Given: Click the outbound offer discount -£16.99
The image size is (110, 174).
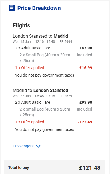Looking at the screenshot, I should pyautogui.click(x=85, y=68).
